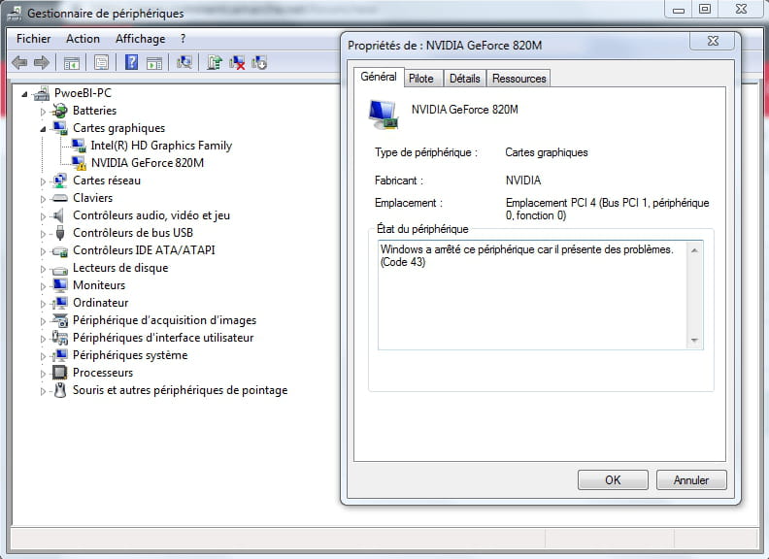The image size is (769, 559).
Task: Click the Batteries category icon
Action: [x=60, y=111]
